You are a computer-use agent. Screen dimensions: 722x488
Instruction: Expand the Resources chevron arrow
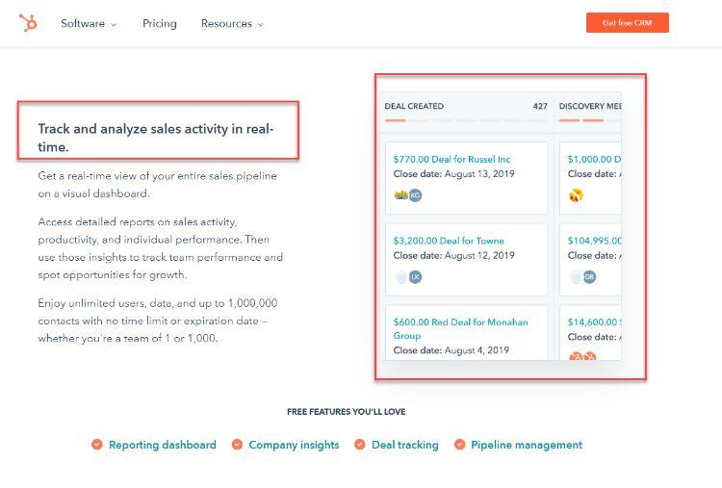tap(260, 25)
